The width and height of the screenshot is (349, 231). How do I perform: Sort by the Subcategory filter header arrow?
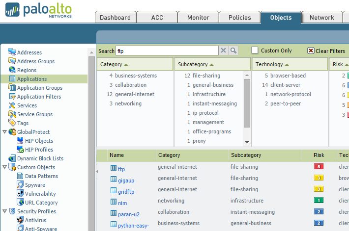[211, 65]
